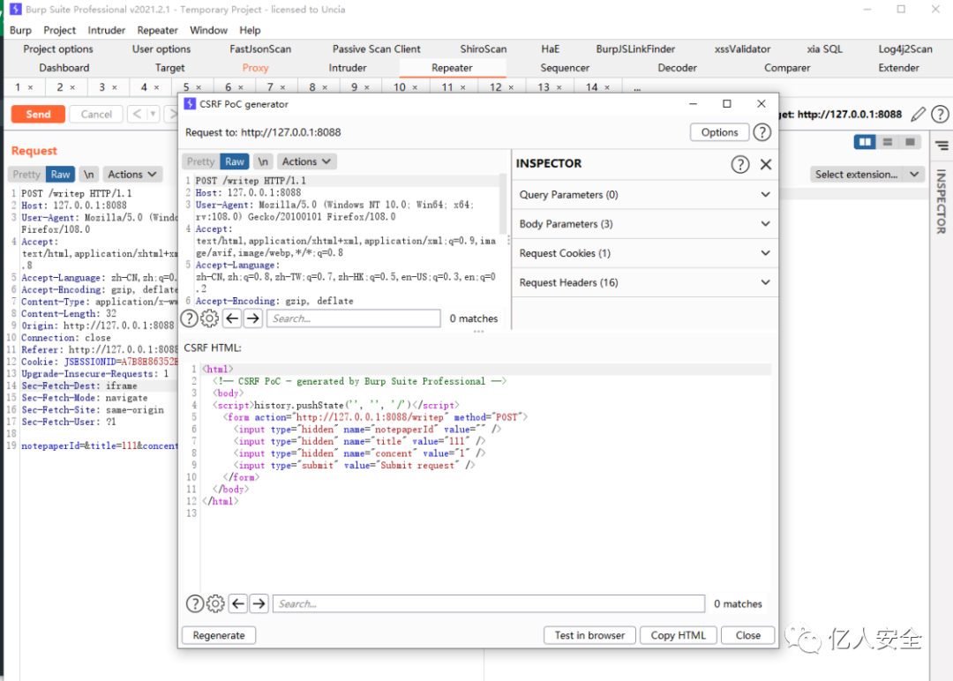Toggle \n display in Repeater request
Screen dimensions: 953x681
[89, 175]
